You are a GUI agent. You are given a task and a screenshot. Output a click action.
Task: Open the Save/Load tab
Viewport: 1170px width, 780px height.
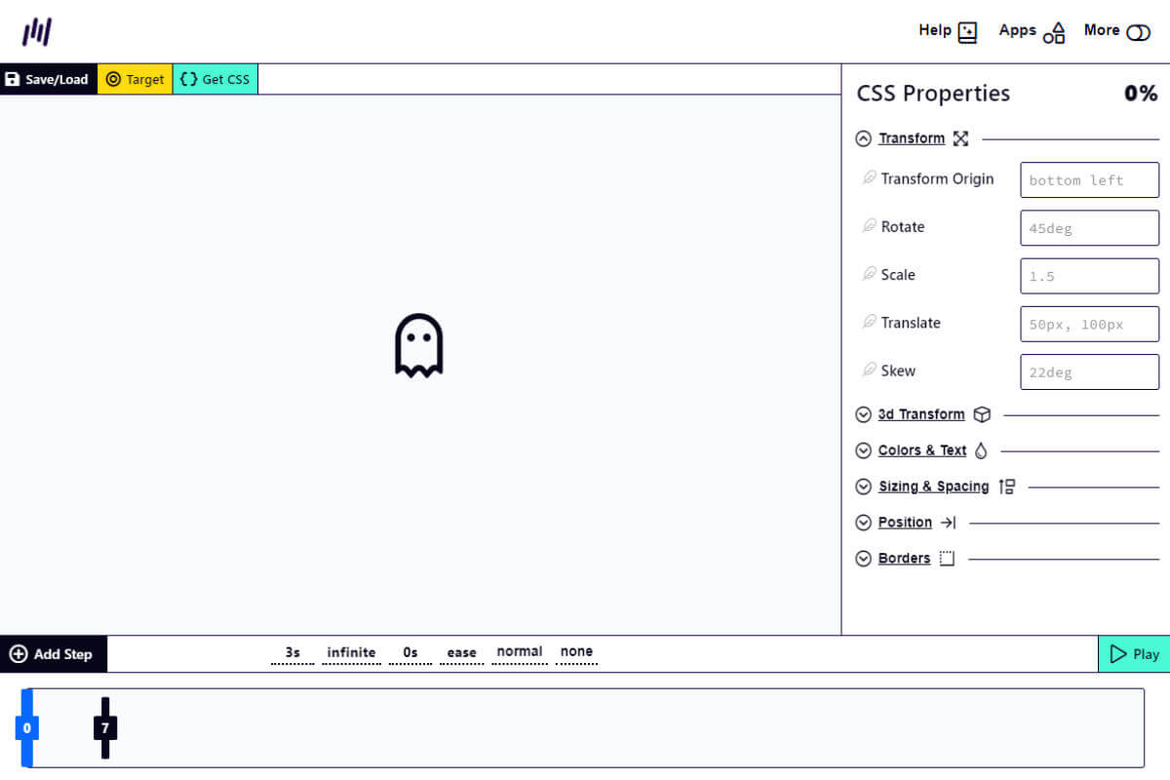(x=48, y=79)
